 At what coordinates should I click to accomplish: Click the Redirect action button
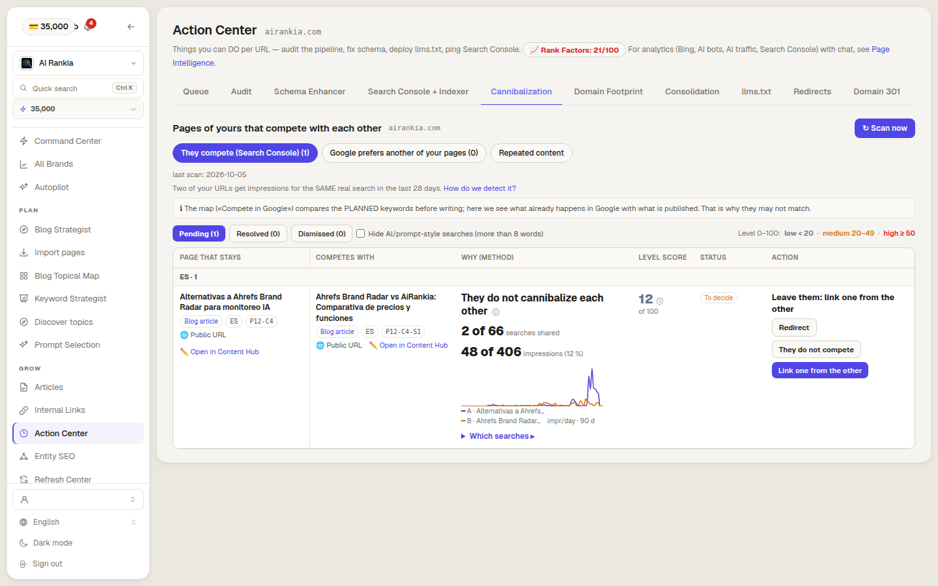coord(794,328)
